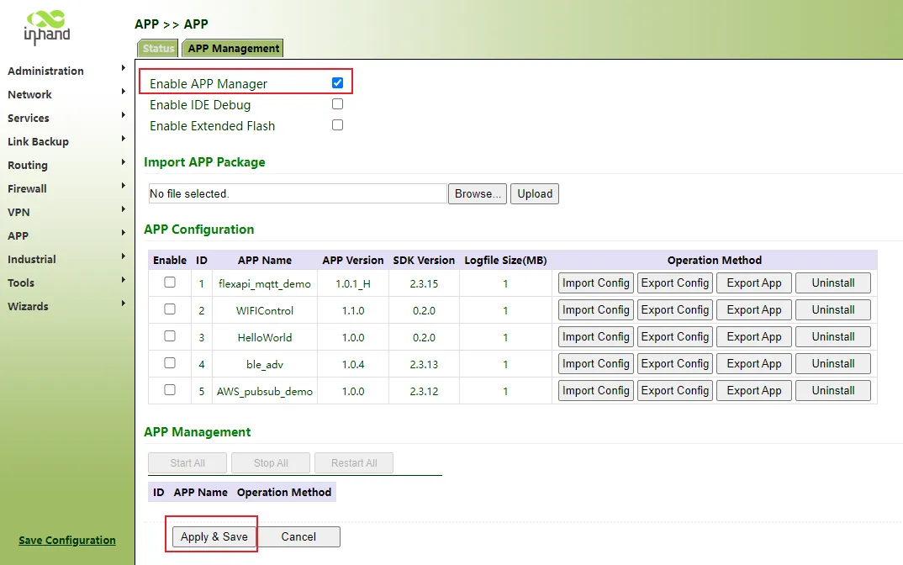The image size is (903, 565).
Task: Open the Administration menu
Action: [45, 71]
